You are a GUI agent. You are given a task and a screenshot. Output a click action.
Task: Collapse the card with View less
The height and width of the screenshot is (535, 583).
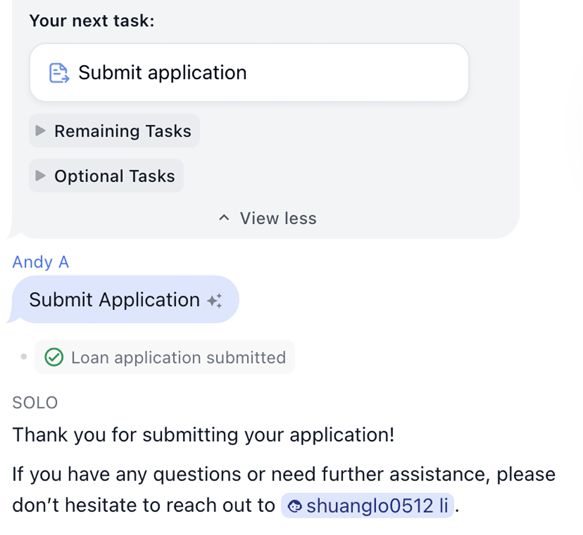click(278, 218)
